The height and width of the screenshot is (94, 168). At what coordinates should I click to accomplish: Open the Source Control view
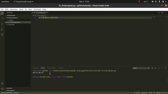tap(2, 24)
